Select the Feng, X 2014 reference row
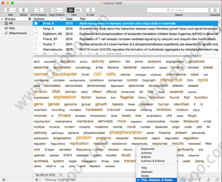Screen dimensions: 222x182 click(126, 29)
